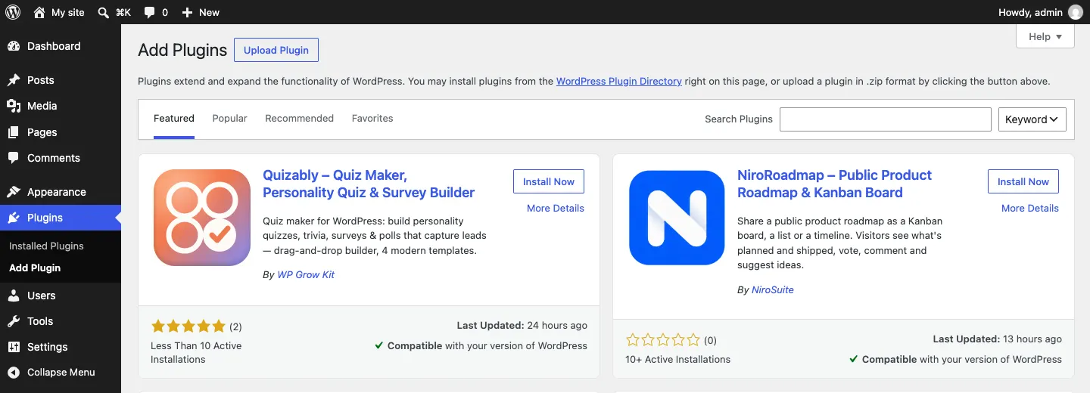Click the Plugins plug icon
The width and height of the screenshot is (1090, 393).
(14, 218)
